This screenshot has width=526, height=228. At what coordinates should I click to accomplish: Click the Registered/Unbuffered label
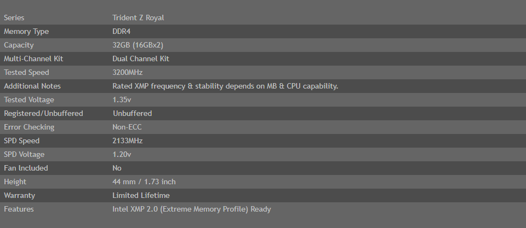(x=43, y=114)
